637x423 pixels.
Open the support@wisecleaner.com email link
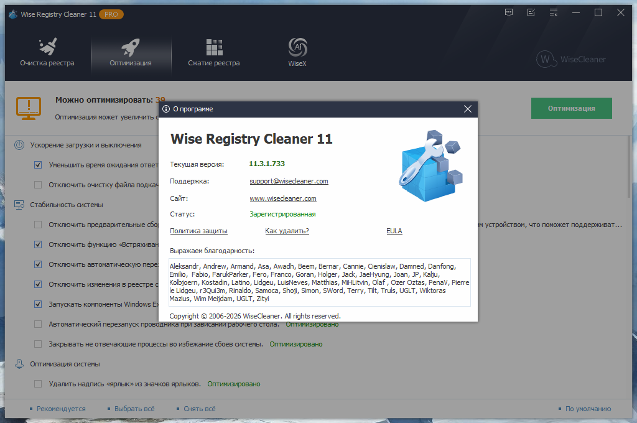coord(289,181)
